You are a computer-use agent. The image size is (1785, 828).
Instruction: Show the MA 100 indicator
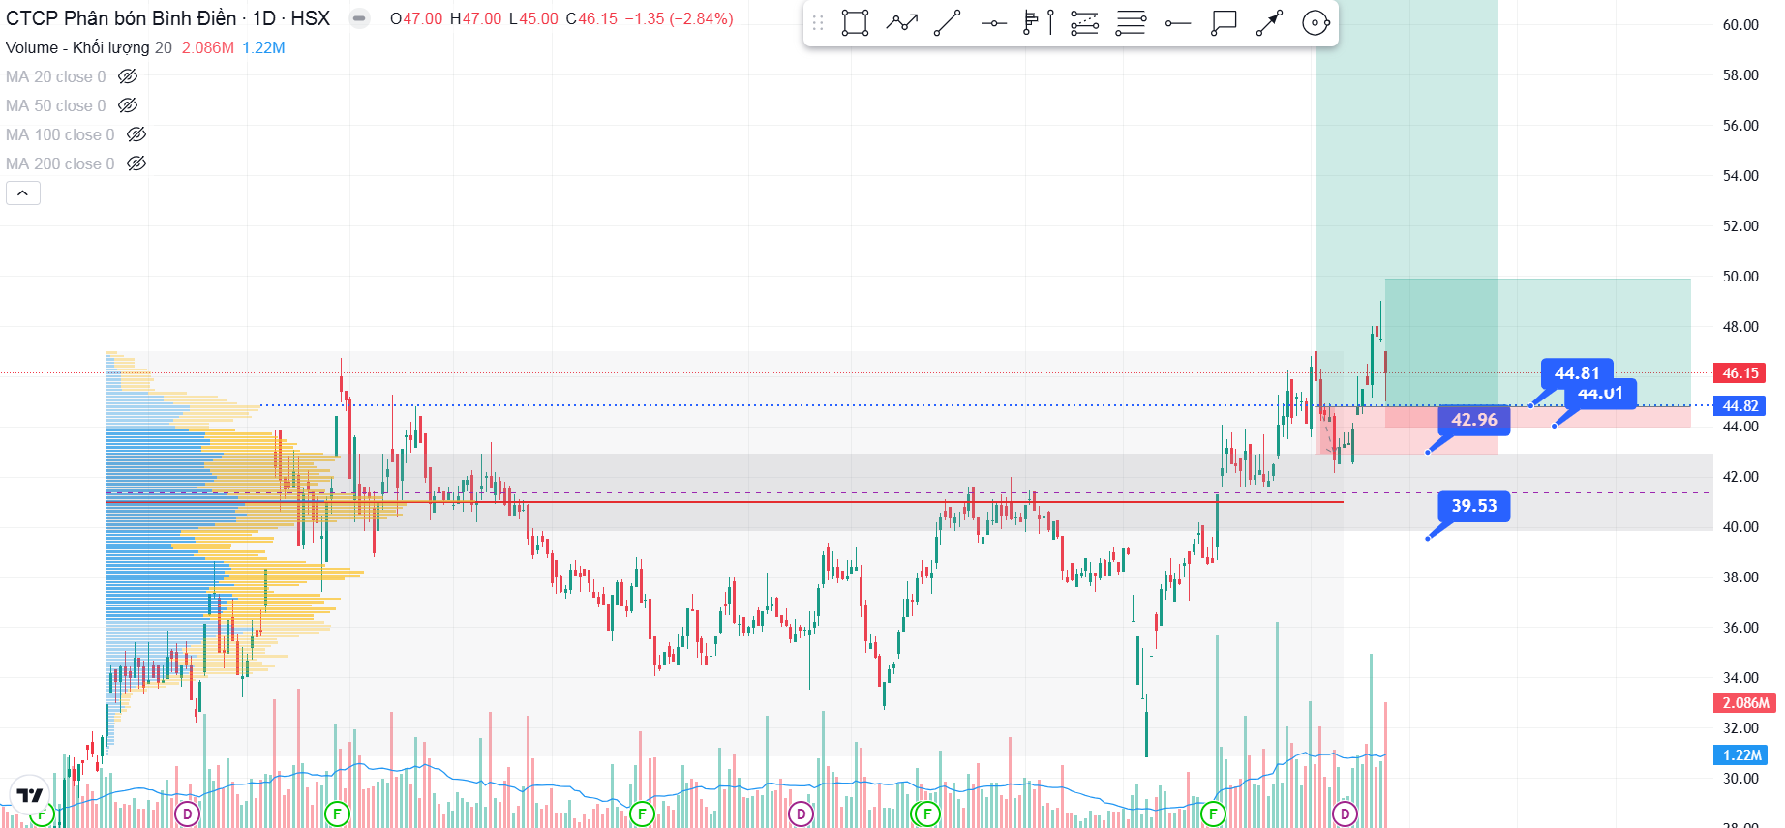136,134
